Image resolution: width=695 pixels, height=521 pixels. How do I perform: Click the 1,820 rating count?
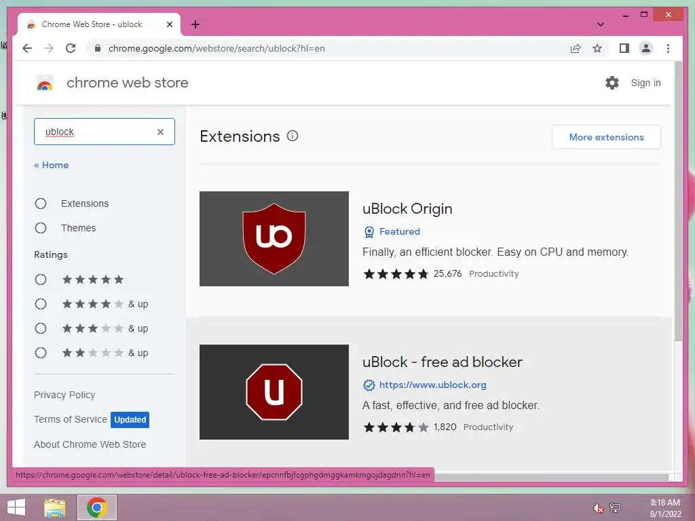(x=445, y=427)
